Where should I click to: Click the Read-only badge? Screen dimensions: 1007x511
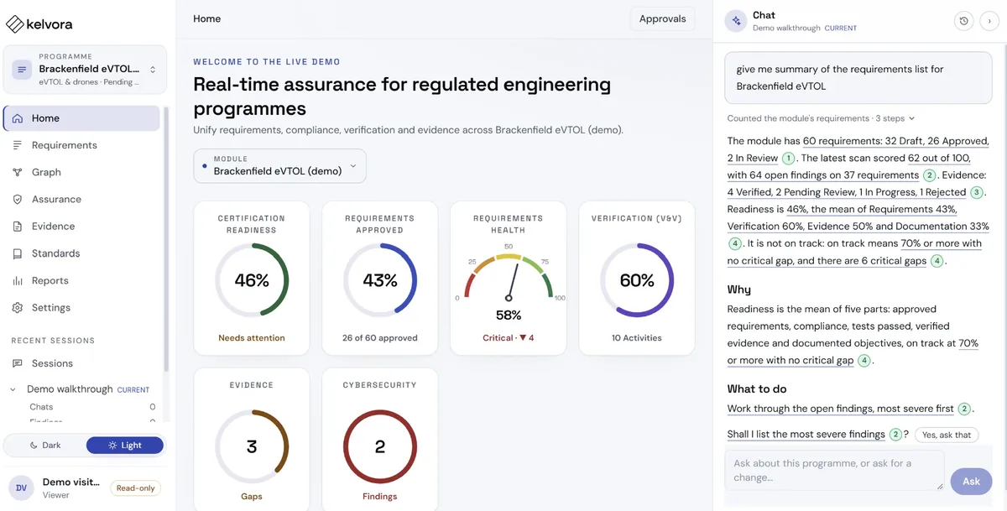point(136,488)
